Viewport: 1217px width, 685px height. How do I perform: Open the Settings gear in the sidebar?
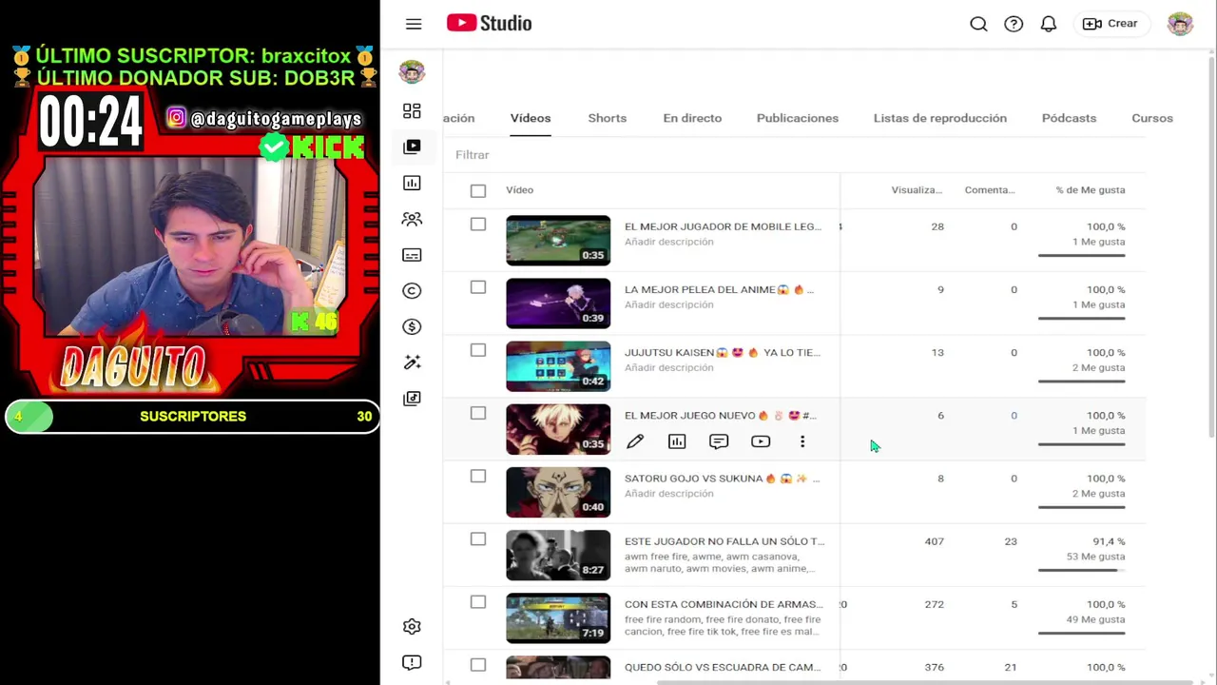coord(412,626)
